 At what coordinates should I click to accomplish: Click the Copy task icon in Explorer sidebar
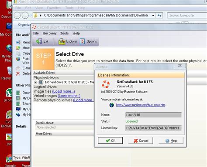click(x=18, y=53)
